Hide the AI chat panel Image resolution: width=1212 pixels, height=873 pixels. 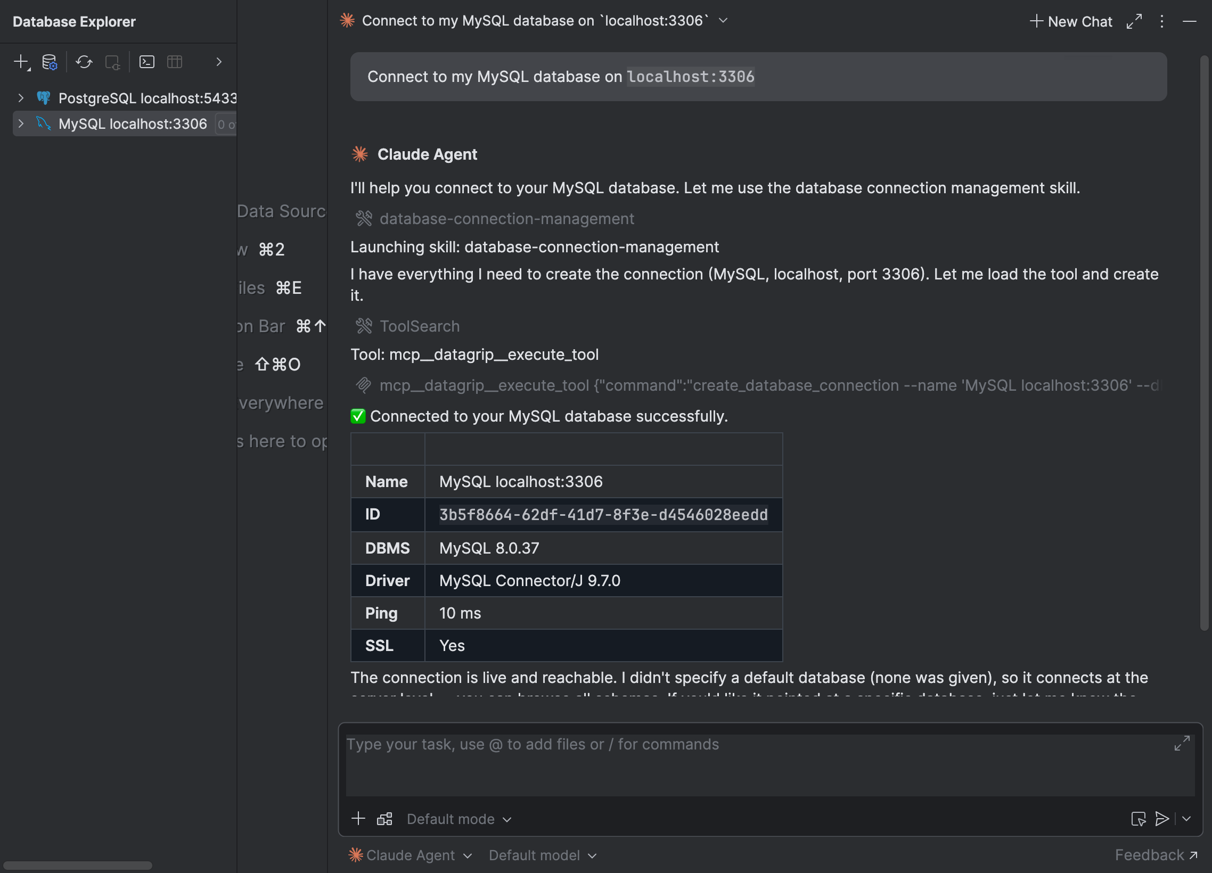[x=1189, y=21]
